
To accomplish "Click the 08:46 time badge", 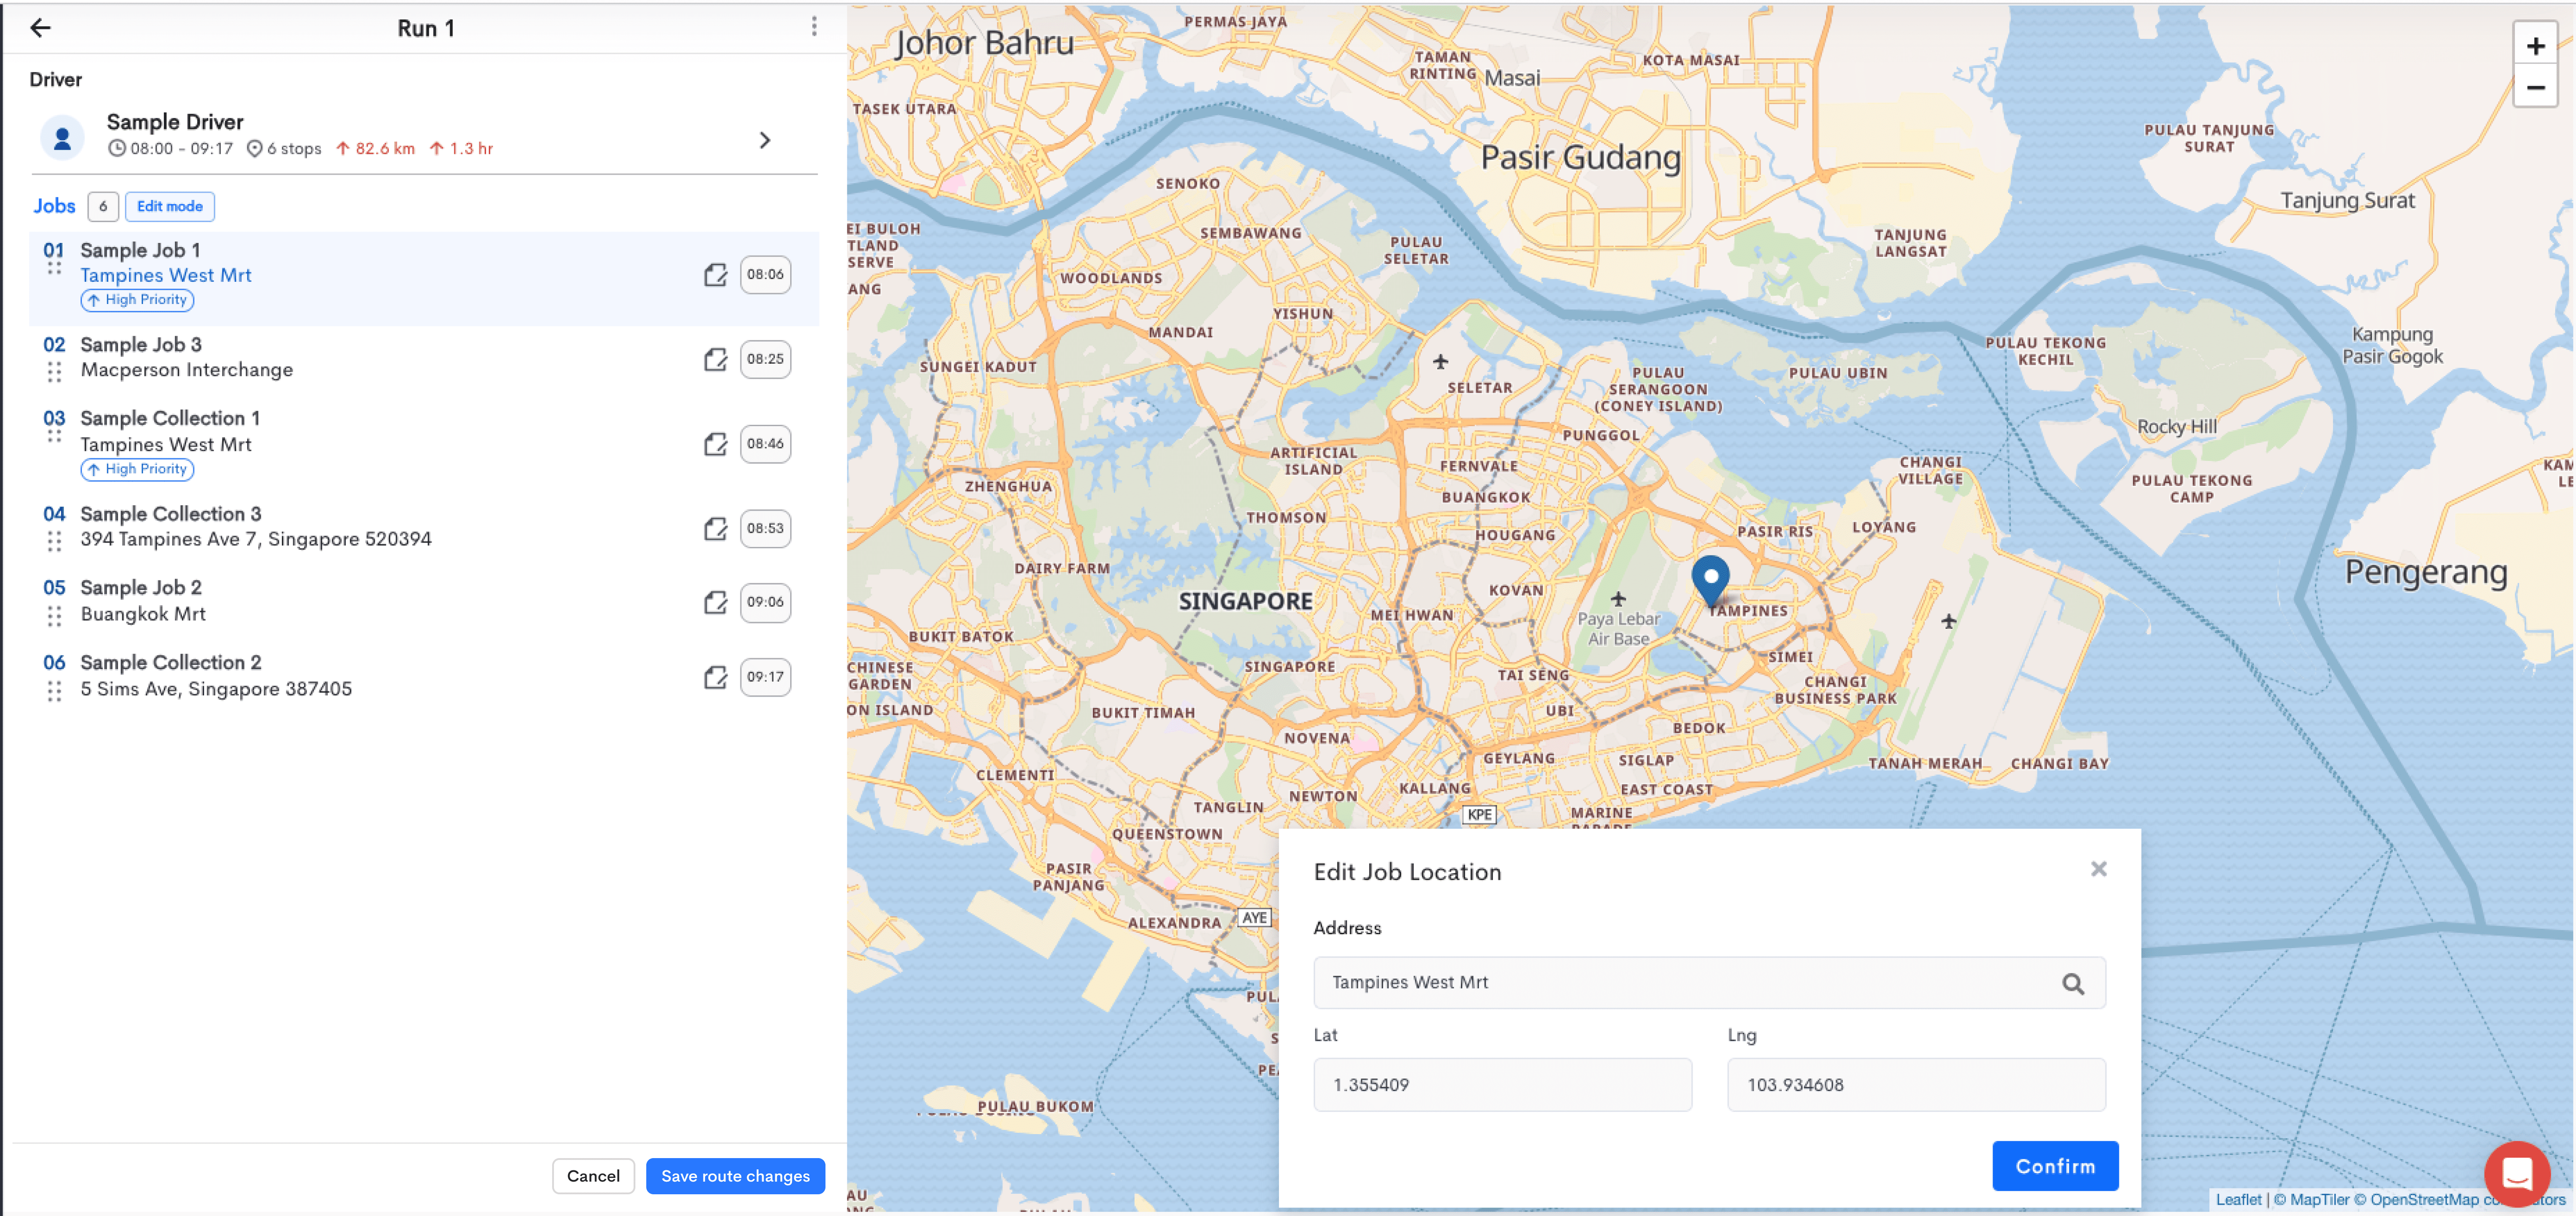I will pos(765,444).
